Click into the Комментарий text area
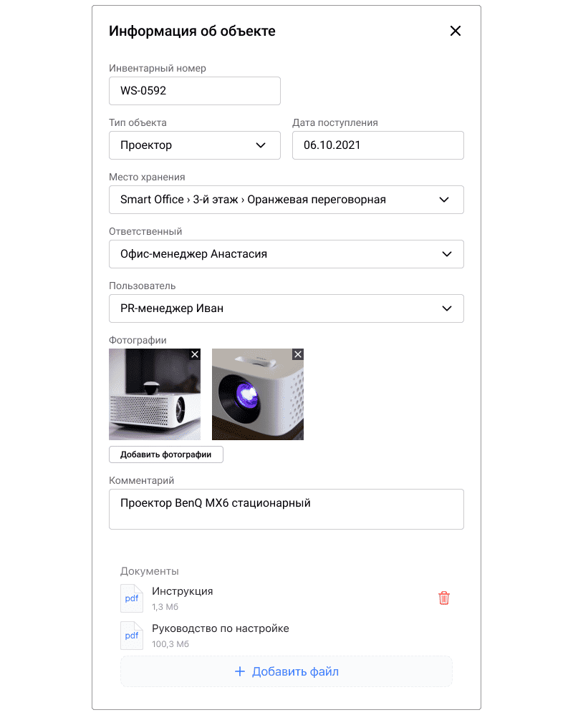This screenshot has height=715, width=573. (x=286, y=509)
